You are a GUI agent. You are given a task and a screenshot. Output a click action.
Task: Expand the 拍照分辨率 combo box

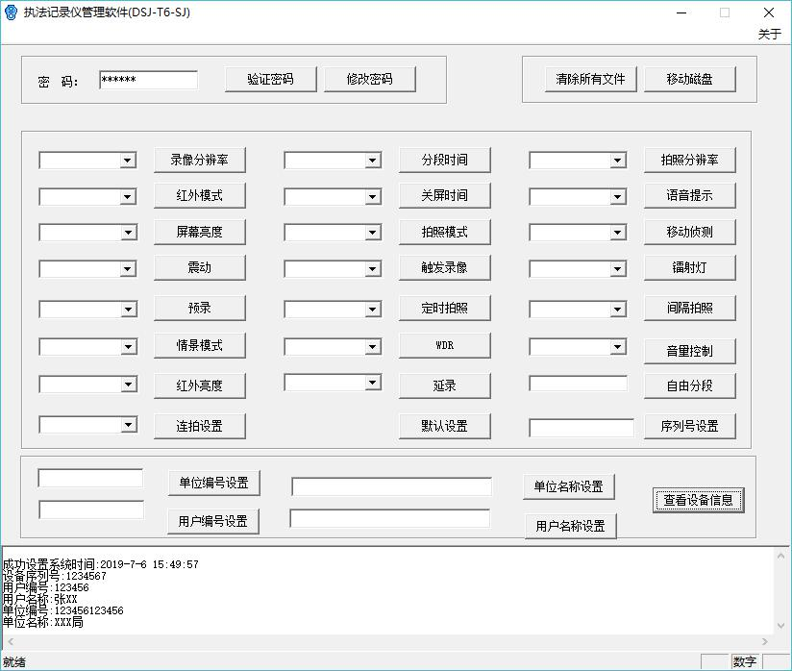[x=618, y=161]
